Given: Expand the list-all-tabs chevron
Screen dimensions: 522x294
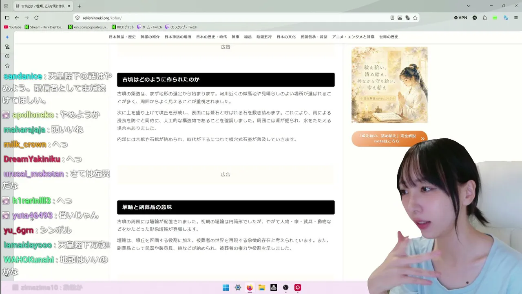Looking at the screenshot, I should [469, 6].
